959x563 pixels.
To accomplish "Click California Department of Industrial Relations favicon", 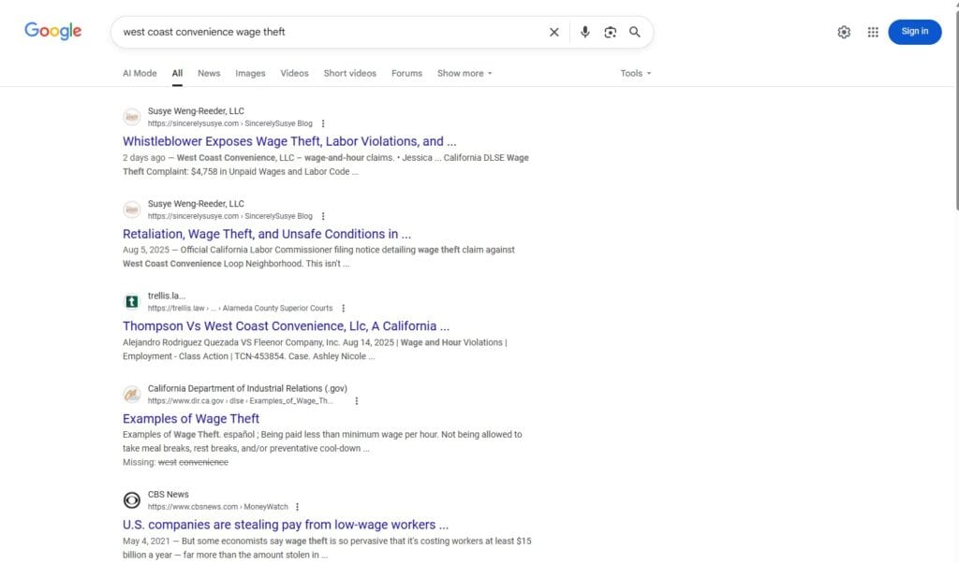I will (x=131, y=395).
